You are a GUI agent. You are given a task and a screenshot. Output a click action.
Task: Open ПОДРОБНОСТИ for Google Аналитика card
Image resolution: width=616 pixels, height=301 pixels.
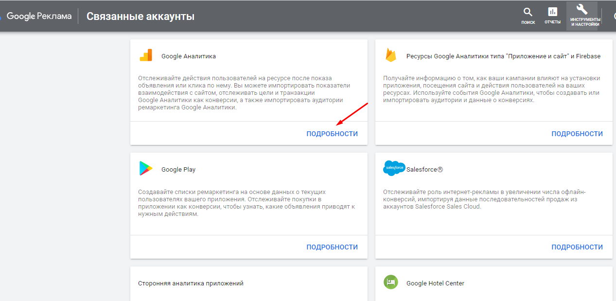332,134
